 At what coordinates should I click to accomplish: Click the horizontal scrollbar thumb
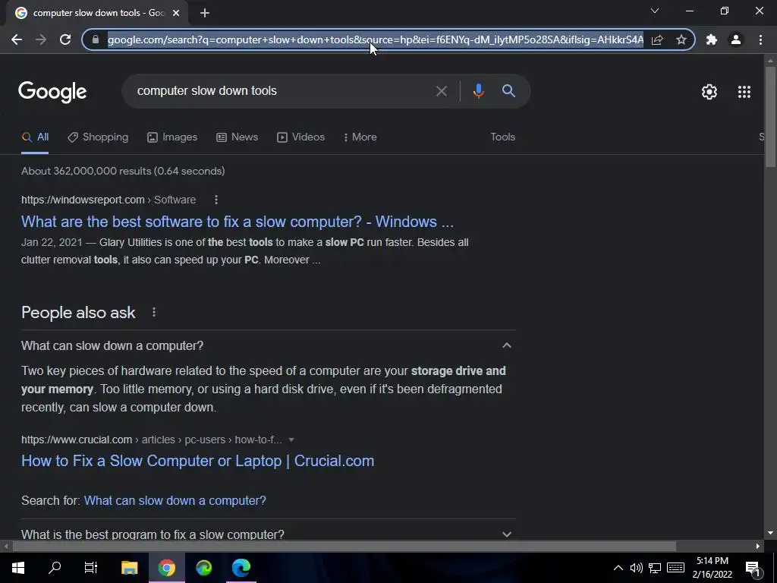(x=344, y=547)
